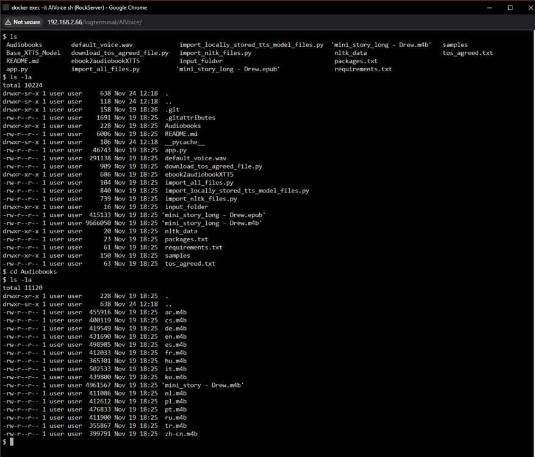Viewport: 535px width, 457px height.
Task: Click 'packages.txt' in the first ls output
Action: [x=356, y=61]
